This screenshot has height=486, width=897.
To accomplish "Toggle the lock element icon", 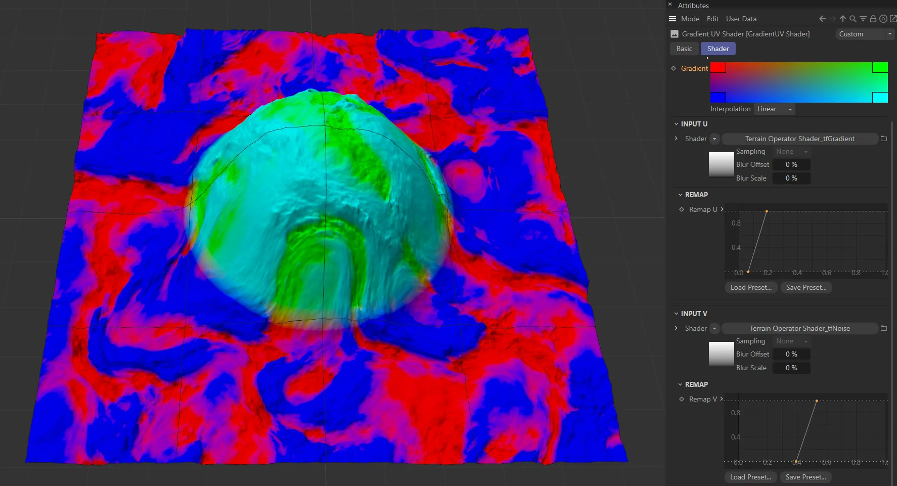I will (873, 19).
